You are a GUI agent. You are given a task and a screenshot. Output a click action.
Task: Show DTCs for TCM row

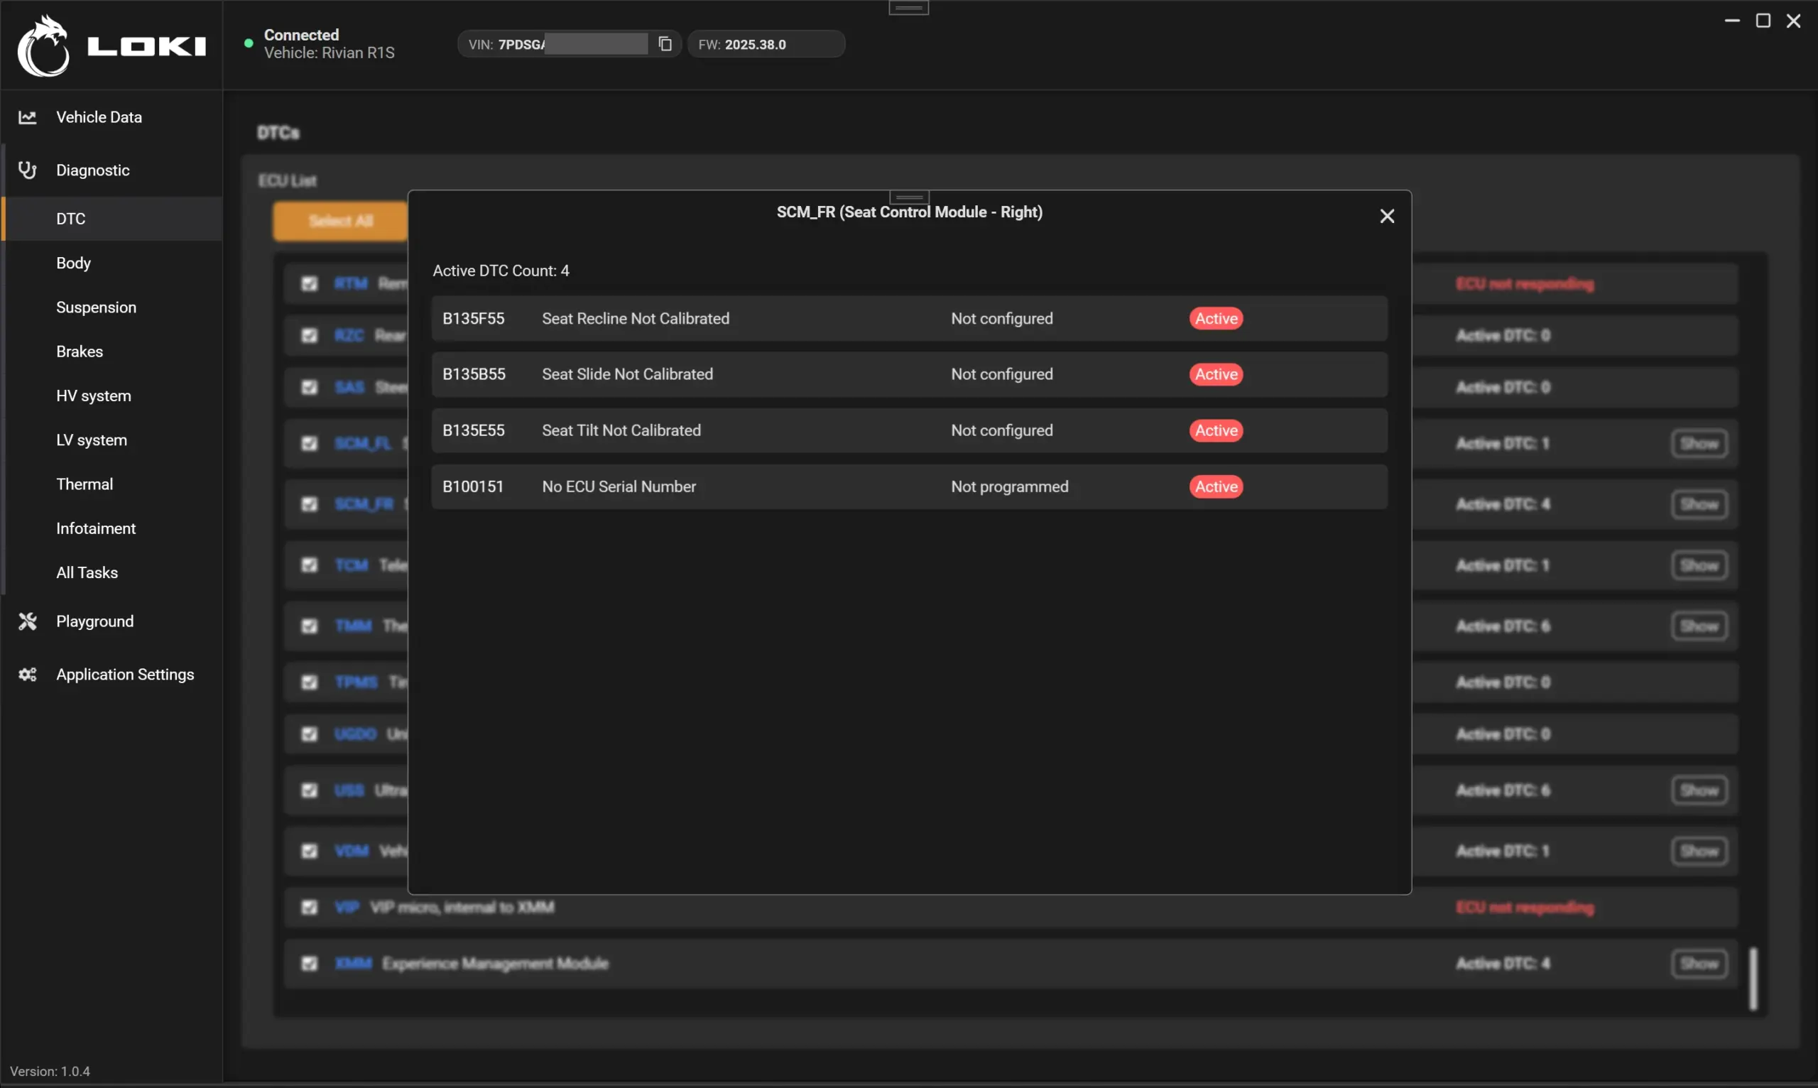pos(1699,565)
